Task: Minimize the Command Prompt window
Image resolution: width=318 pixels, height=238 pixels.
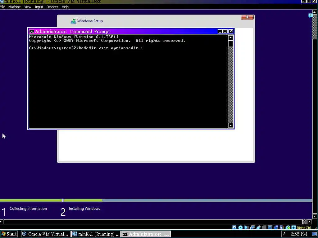Action: pos(220,31)
